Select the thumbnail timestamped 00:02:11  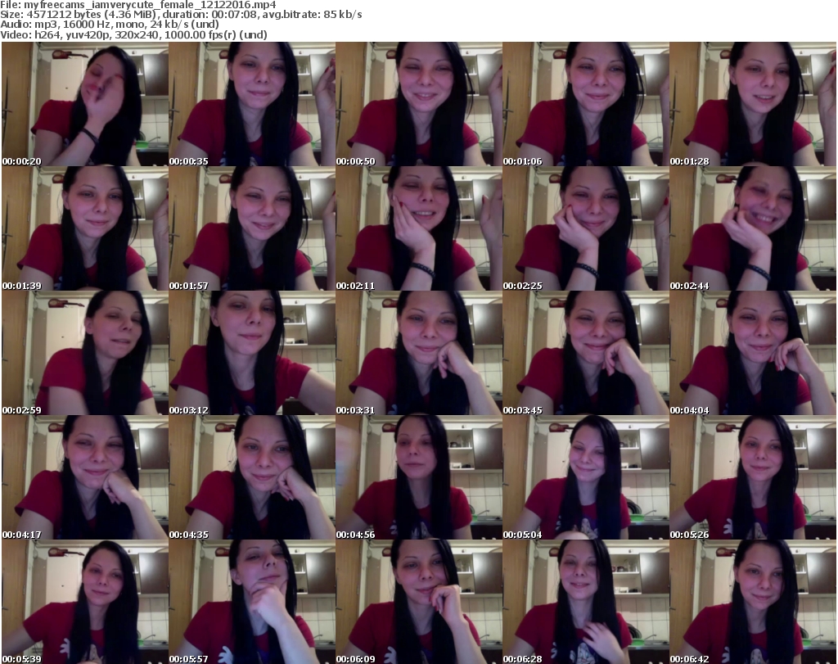(419, 228)
